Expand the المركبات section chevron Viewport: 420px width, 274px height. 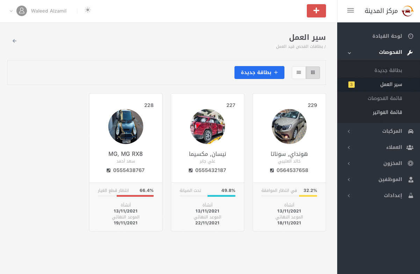tap(348, 131)
